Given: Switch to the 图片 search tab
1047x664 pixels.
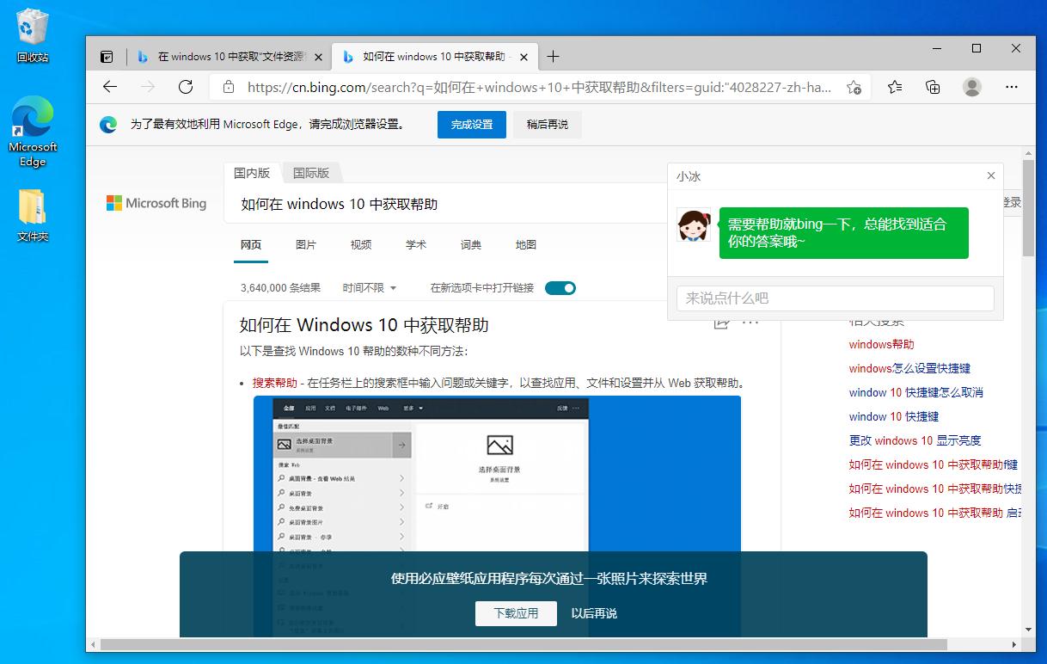Looking at the screenshot, I should pos(306,244).
